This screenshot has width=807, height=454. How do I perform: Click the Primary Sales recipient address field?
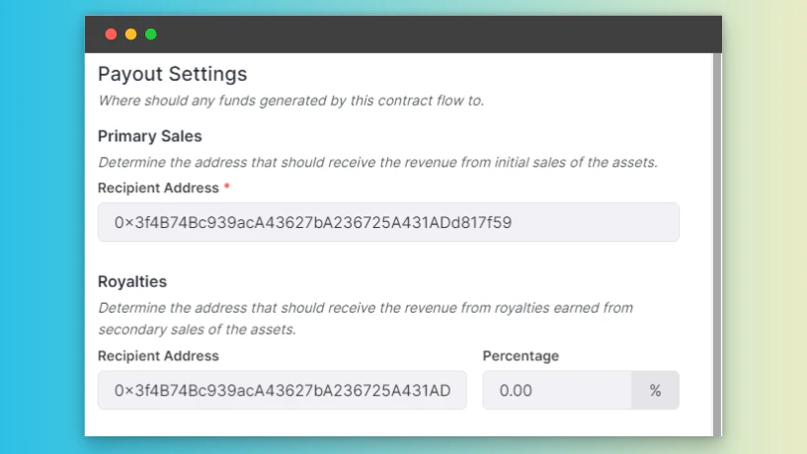[x=388, y=222]
